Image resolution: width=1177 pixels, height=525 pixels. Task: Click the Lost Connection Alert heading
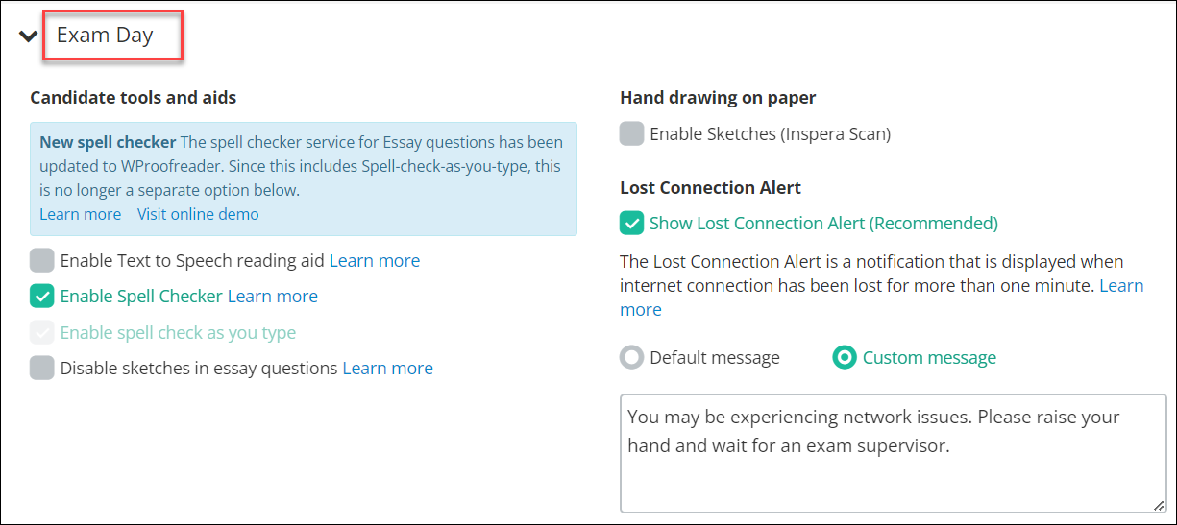pos(711,187)
